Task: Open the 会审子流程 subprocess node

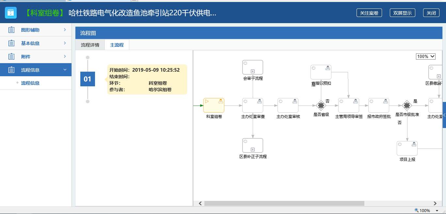Action: click(x=252, y=67)
